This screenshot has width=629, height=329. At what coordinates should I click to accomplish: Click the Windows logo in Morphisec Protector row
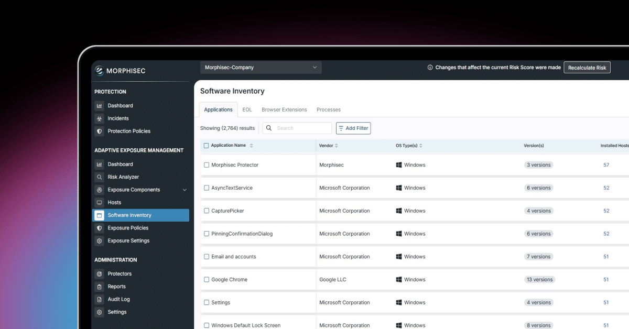(399, 165)
